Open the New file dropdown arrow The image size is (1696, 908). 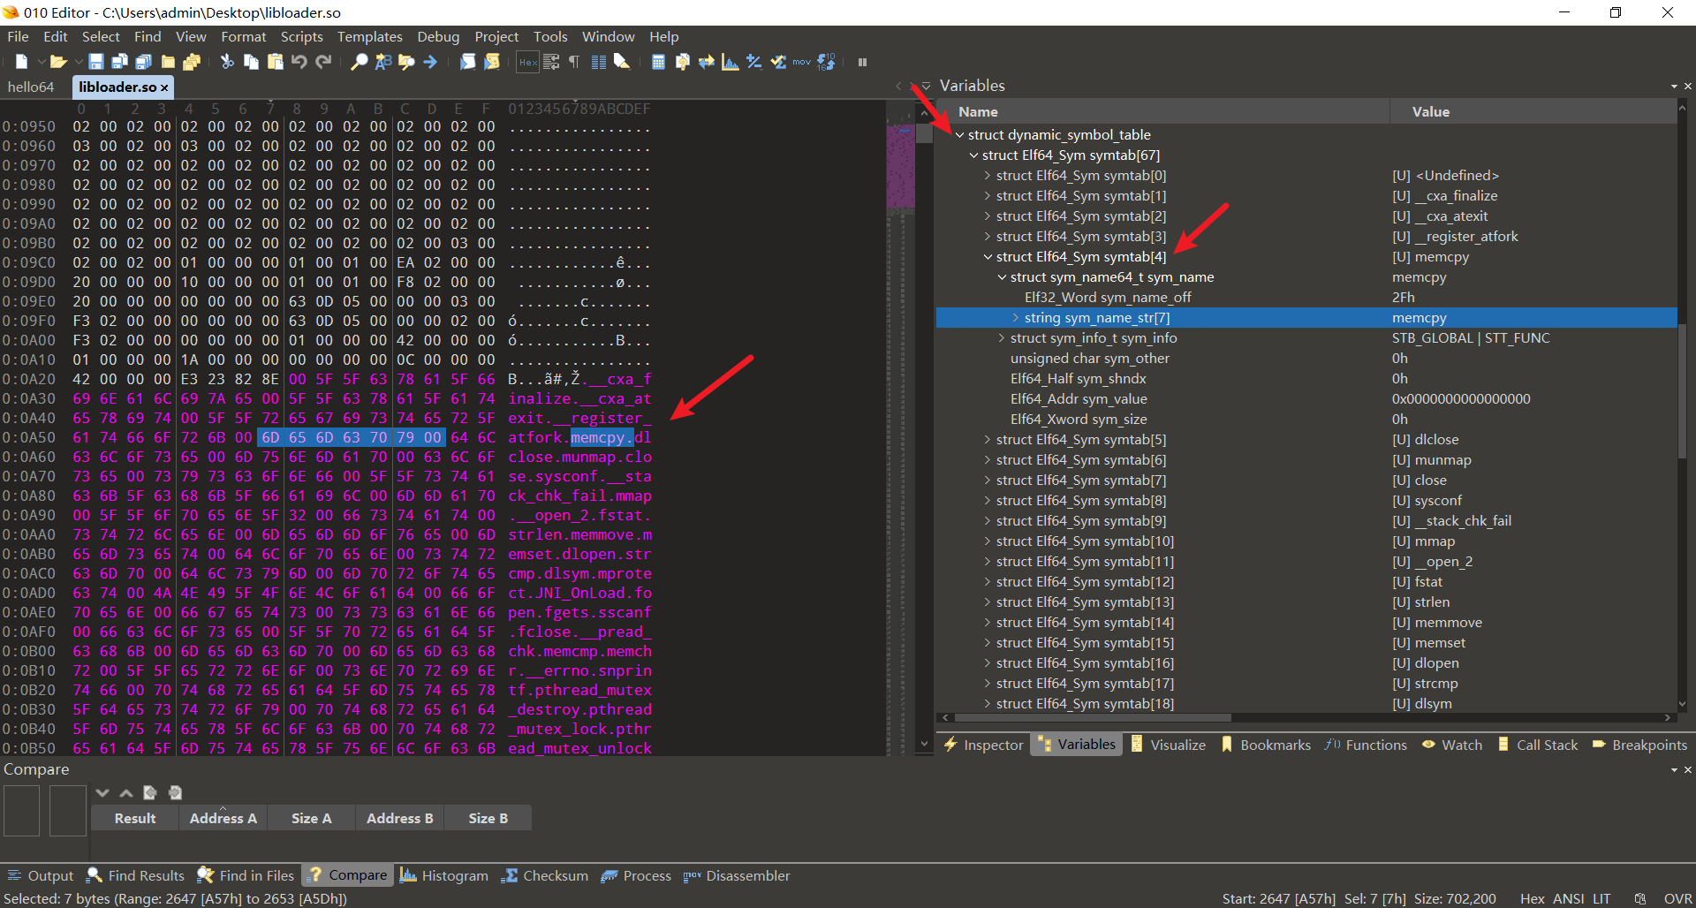coord(41,62)
